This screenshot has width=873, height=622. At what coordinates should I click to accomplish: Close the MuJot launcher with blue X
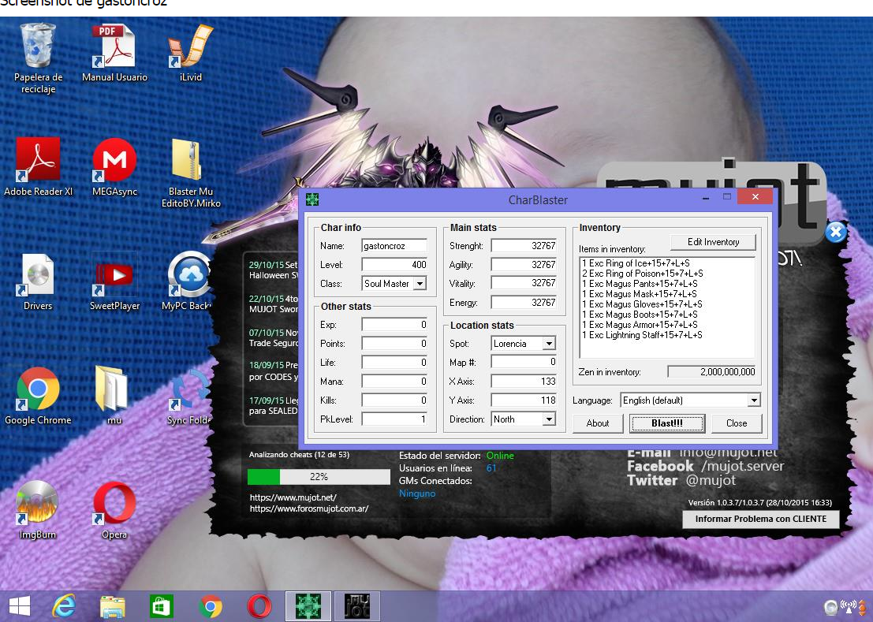[836, 233]
